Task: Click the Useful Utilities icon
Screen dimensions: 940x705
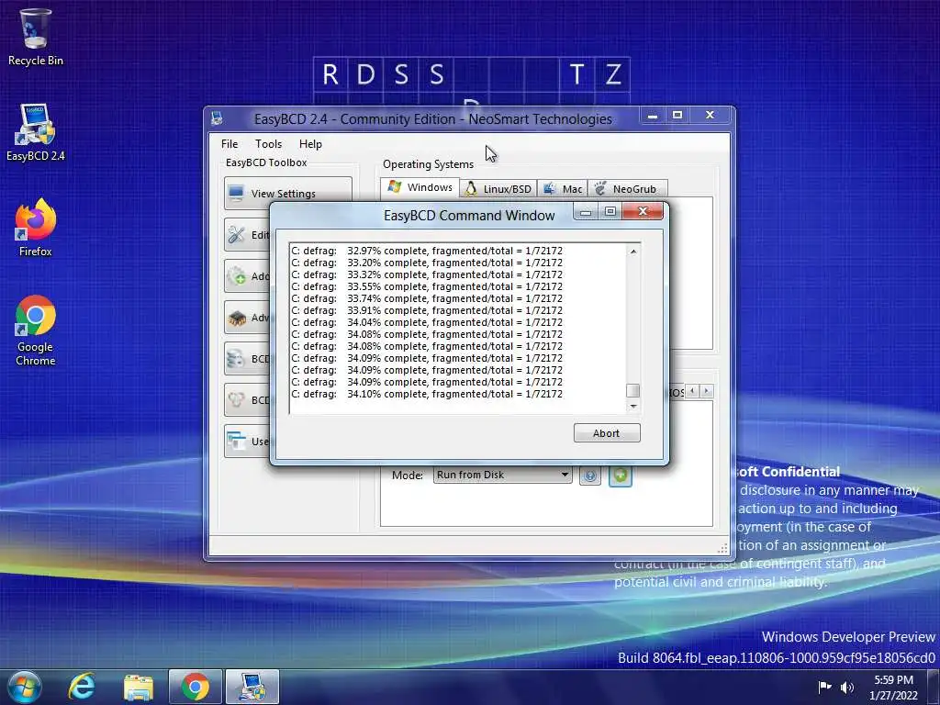Action: [237, 442]
